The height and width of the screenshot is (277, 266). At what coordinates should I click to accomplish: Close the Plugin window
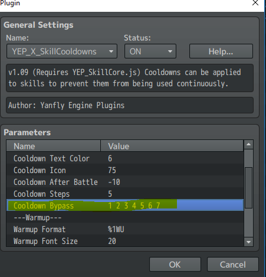(255, 3)
